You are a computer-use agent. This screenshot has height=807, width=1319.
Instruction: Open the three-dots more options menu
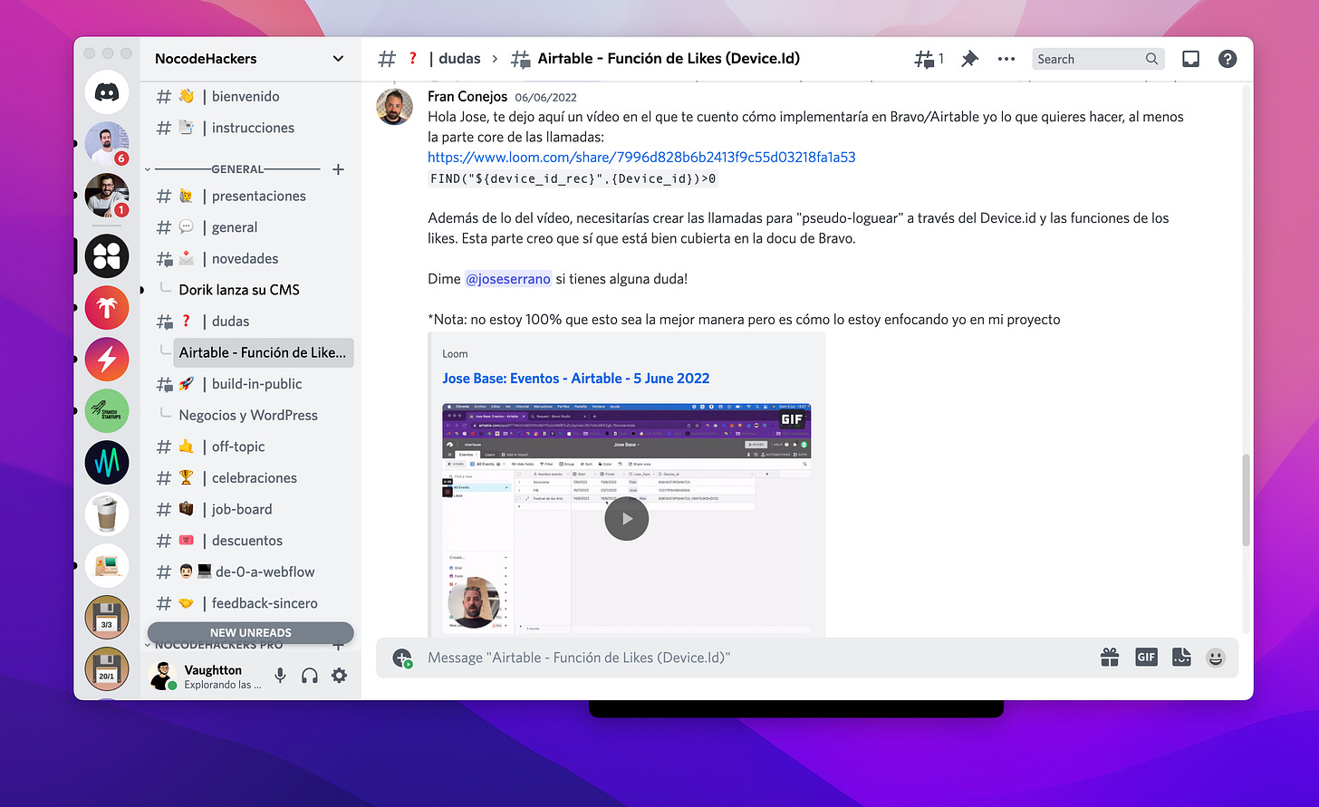pos(1006,59)
